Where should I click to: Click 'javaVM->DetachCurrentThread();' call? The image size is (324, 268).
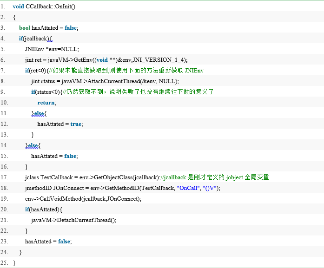74,220
